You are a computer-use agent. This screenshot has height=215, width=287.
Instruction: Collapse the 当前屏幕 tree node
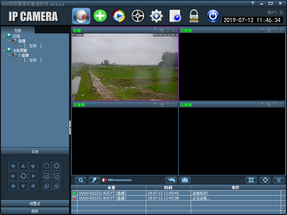4,50
